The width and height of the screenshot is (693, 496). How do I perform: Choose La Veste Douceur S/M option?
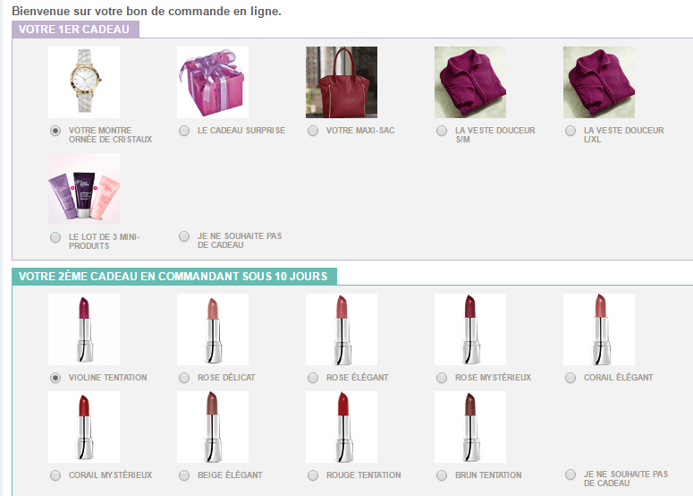pyautogui.click(x=442, y=131)
